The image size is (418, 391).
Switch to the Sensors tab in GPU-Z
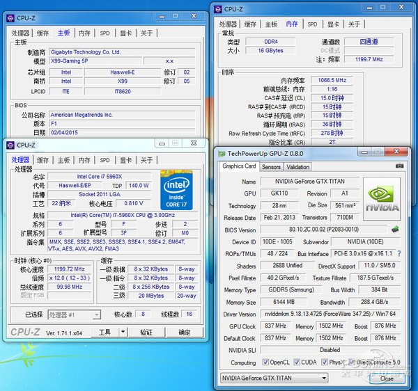[271, 167]
